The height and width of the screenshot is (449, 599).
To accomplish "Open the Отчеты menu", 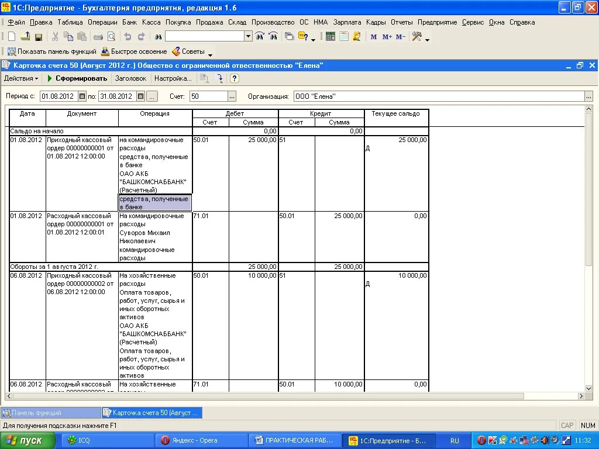I will pyautogui.click(x=401, y=22).
